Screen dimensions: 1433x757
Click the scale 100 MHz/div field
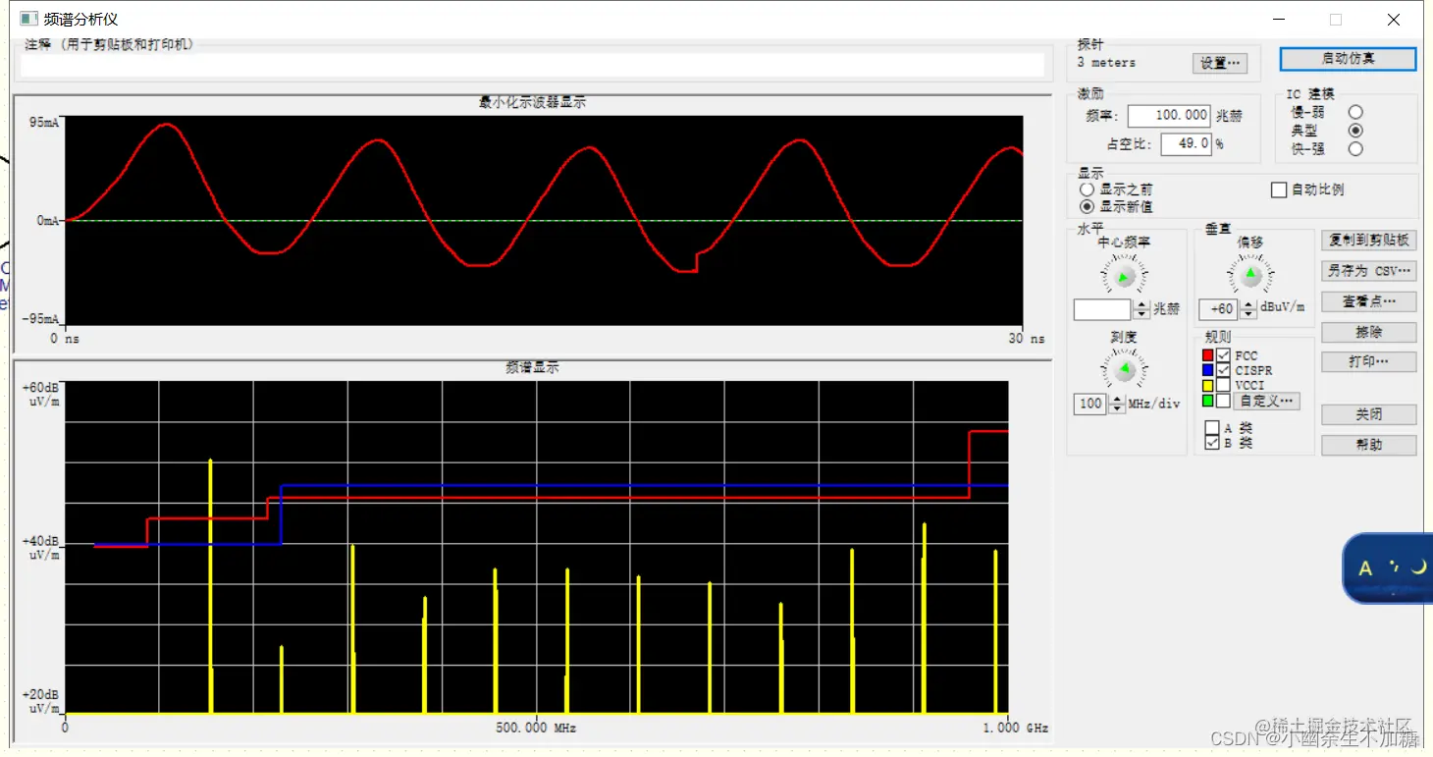tap(1090, 404)
